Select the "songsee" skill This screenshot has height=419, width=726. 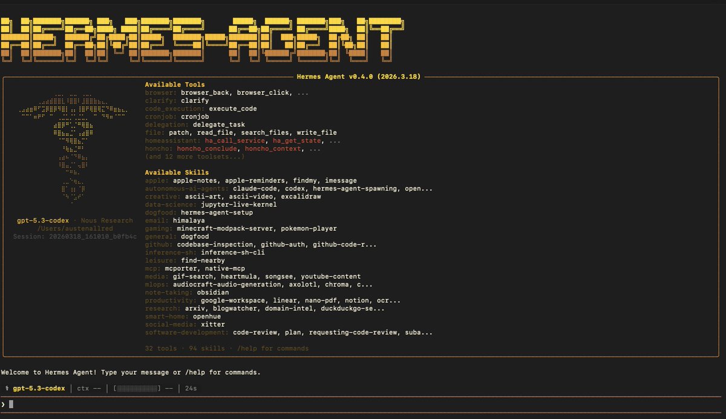point(279,276)
